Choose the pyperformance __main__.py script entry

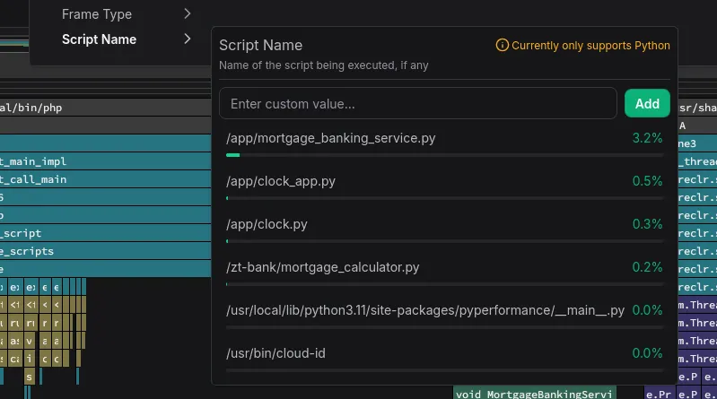(x=425, y=310)
